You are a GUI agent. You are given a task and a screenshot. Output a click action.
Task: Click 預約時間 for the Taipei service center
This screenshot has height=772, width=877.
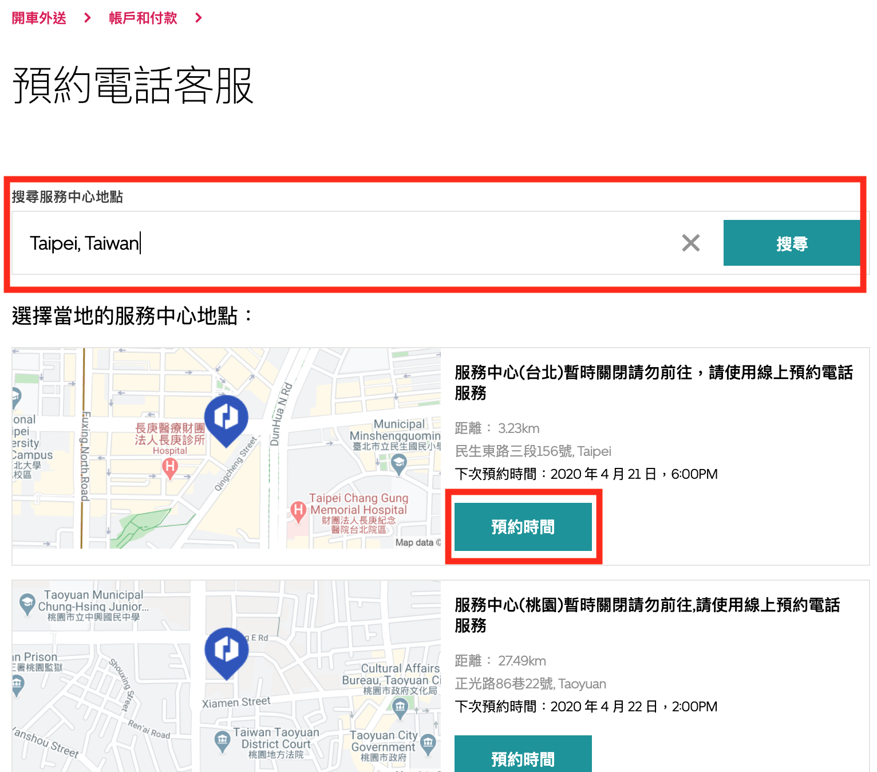(523, 526)
